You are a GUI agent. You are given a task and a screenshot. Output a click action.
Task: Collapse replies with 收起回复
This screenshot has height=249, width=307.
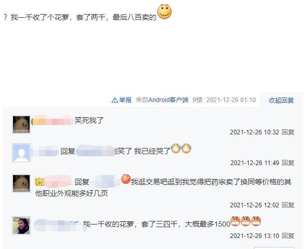(281, 100)
